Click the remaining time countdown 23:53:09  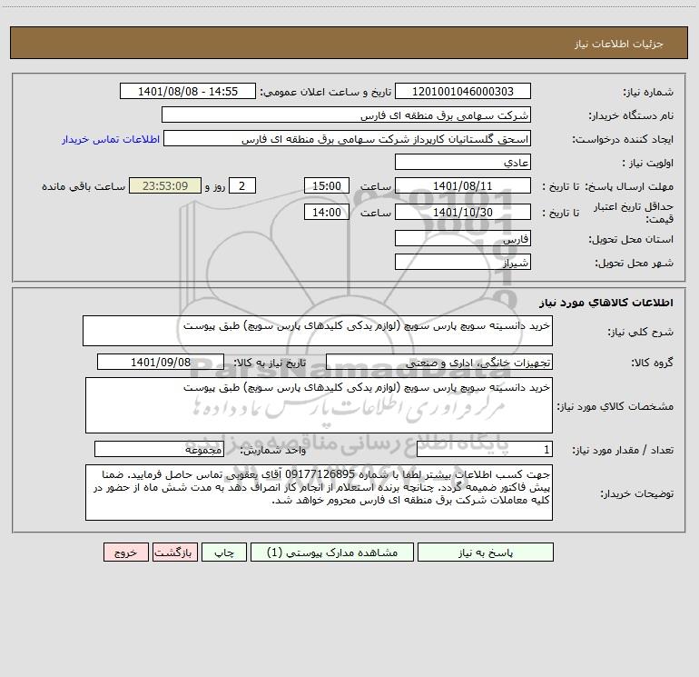click(x=165, y=186)
